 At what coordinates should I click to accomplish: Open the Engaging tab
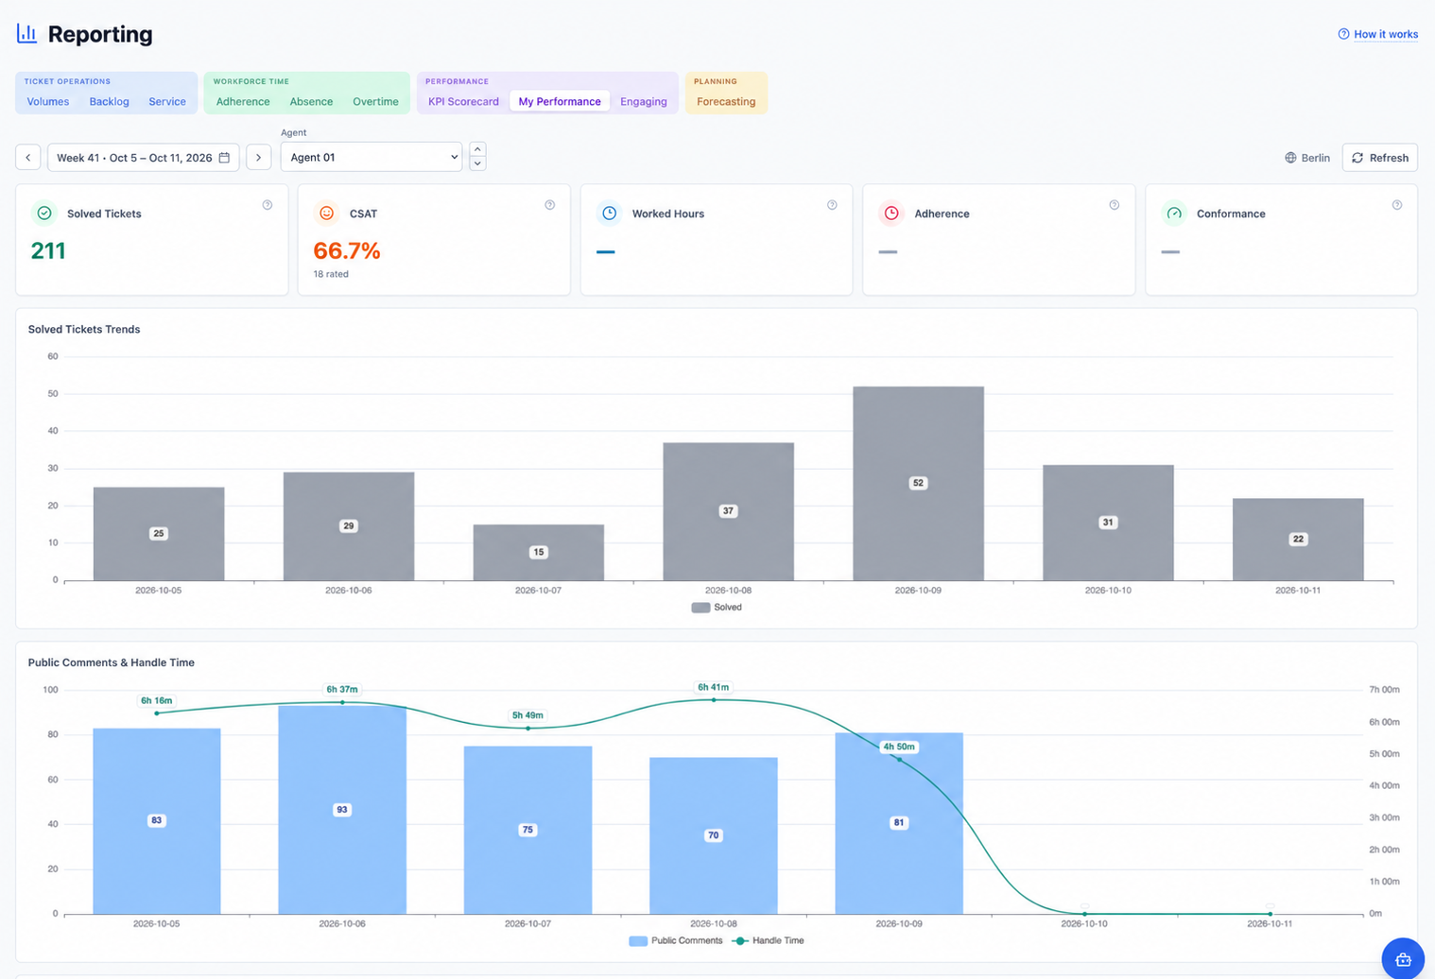click(x=644, y=102)
